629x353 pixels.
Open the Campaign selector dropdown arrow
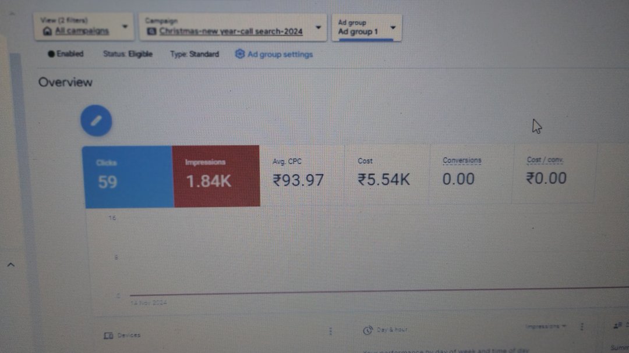click(318, 27)
